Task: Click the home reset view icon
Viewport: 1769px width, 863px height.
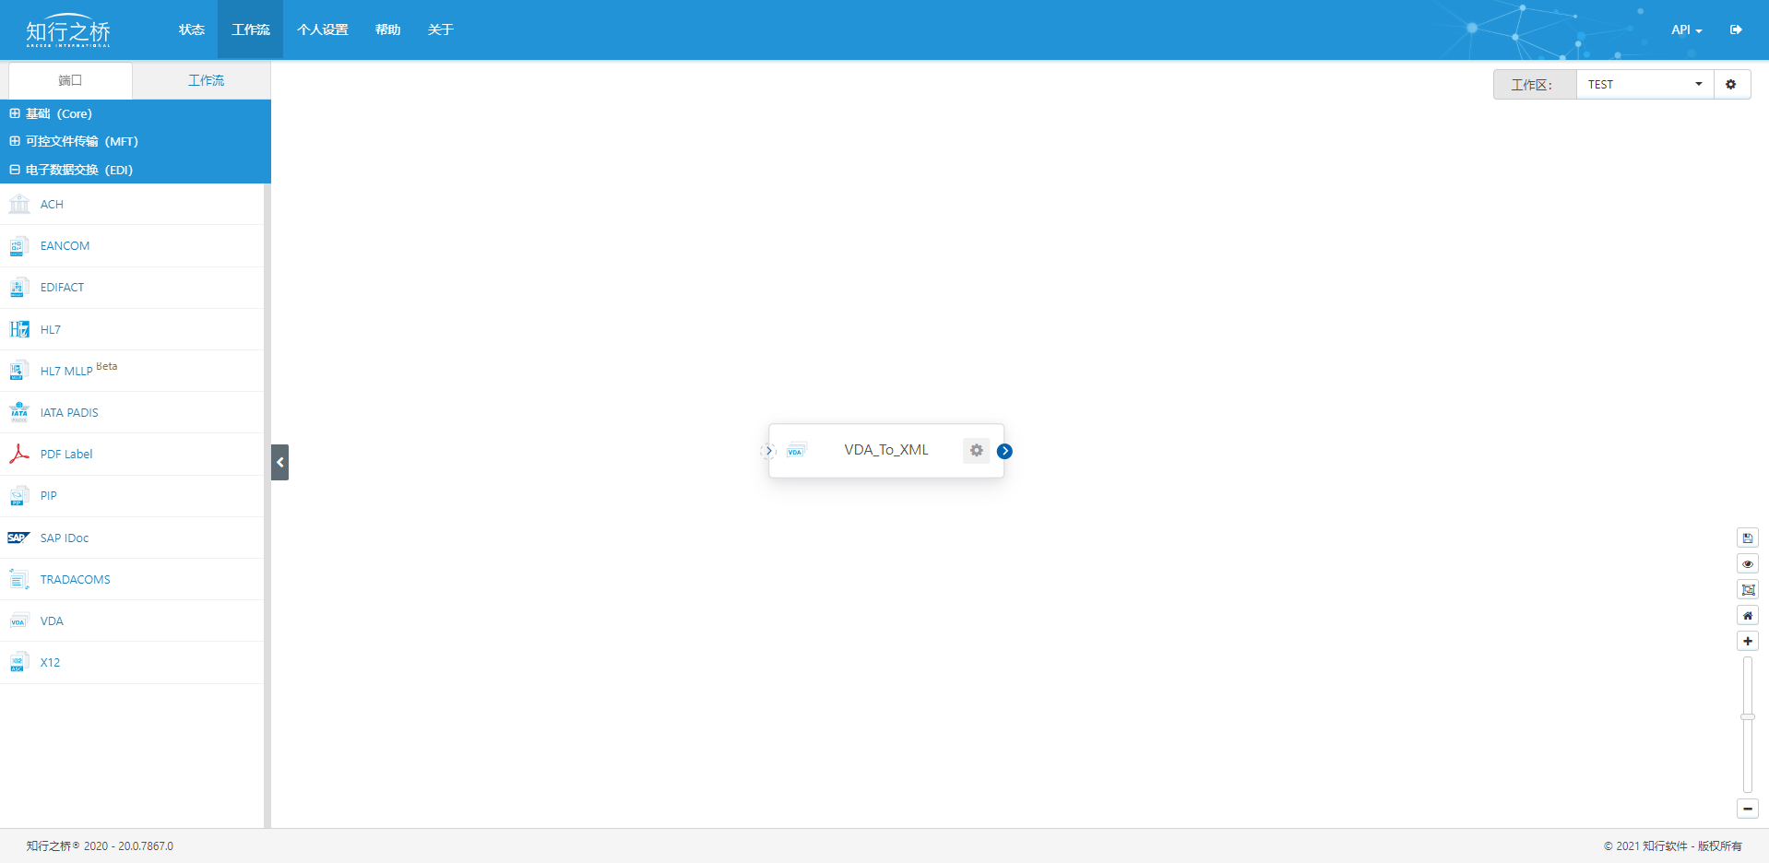Action: point(1748,615)
